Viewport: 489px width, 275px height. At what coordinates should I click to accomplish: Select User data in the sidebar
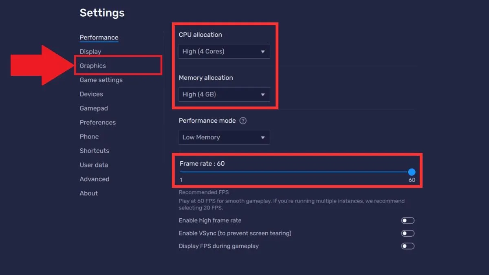coord(94,165)
